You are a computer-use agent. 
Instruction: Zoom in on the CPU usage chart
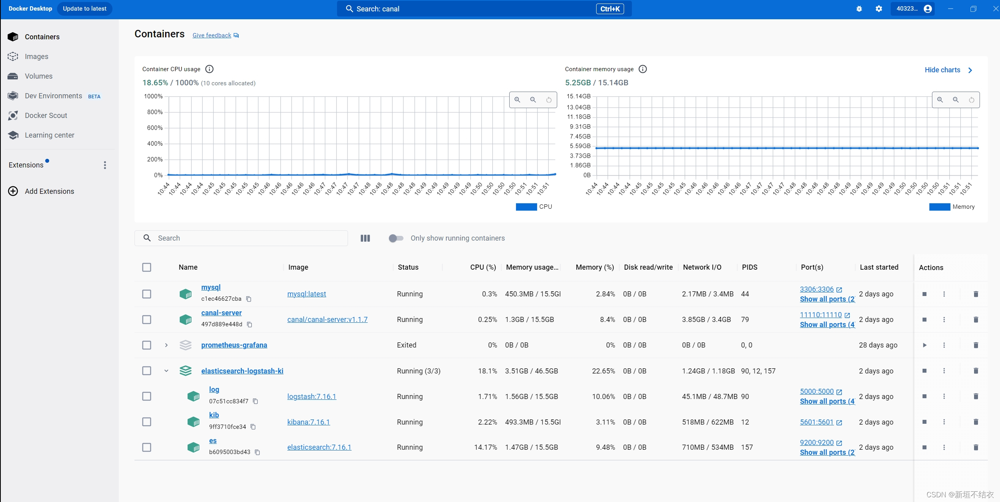point(517,100)
